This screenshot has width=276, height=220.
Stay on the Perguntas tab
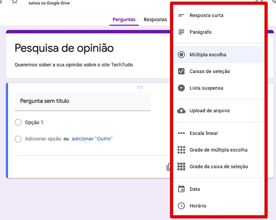(124, 19)
